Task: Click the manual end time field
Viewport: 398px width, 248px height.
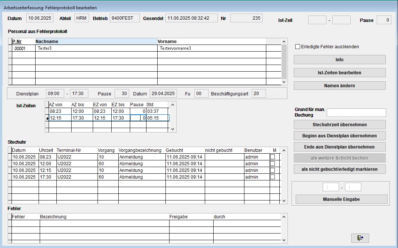Action: 353,187
